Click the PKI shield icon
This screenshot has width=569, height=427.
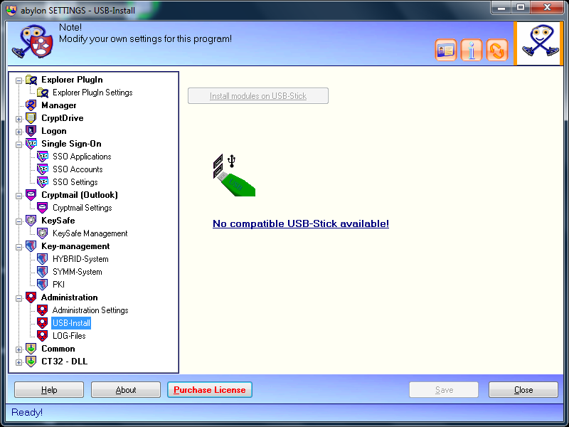click(x=43, y=284)
